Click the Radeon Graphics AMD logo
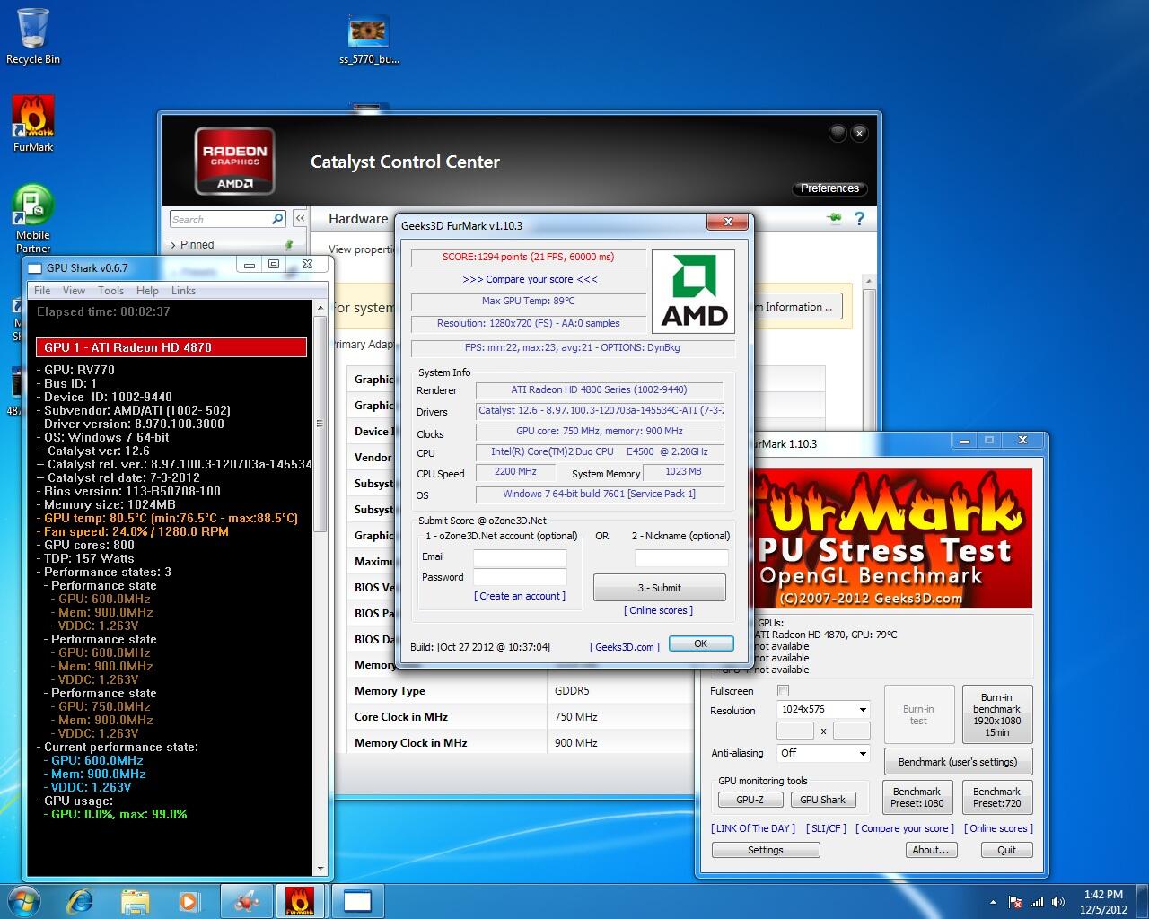Viewport: 1149px width, 919px height. tap(235, 162)
